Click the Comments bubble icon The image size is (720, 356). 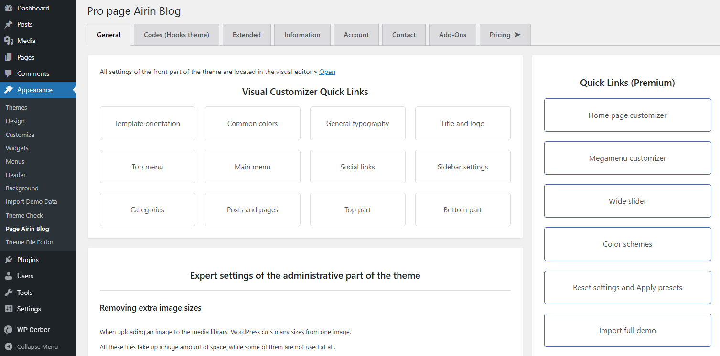pyautogui.click(x=9, y=73)
